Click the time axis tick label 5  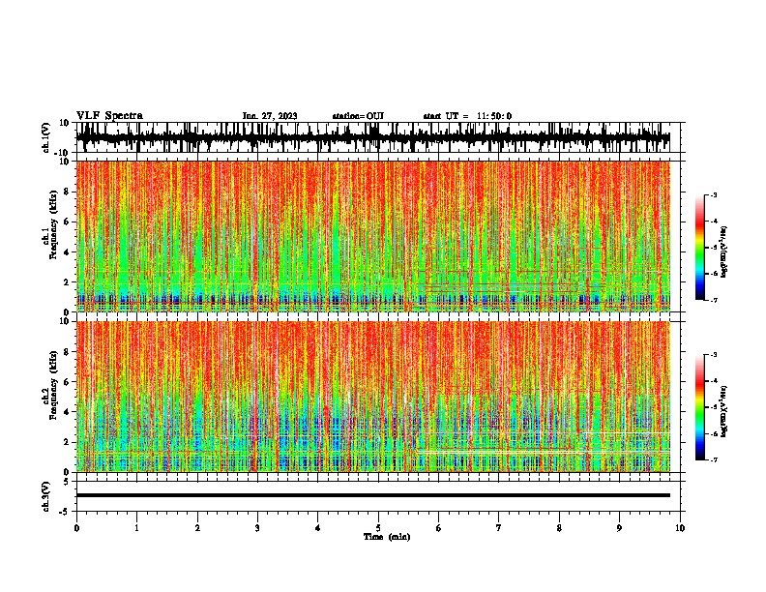[378, 528]
